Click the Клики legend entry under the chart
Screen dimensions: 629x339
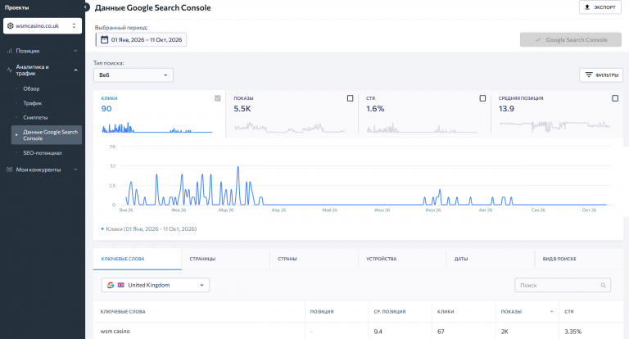pyautogui.click(x=149, y=229)
